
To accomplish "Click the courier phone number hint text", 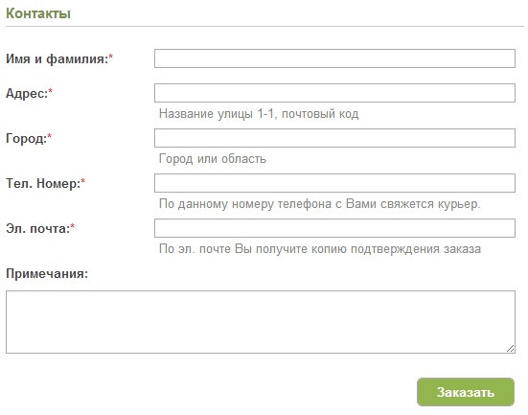I will (319, 204).
